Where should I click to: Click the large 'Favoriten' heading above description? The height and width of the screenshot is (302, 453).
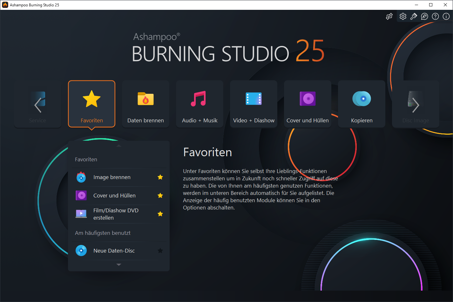[x=207, y=152]
